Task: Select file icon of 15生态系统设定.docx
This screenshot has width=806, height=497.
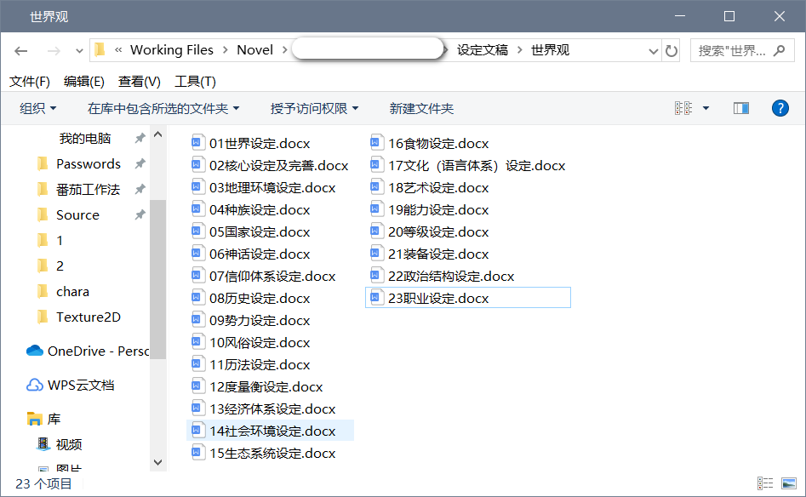Action: pos(197,452)
